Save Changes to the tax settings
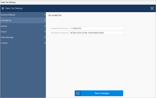Screen dimensions: 156x98 99,93
